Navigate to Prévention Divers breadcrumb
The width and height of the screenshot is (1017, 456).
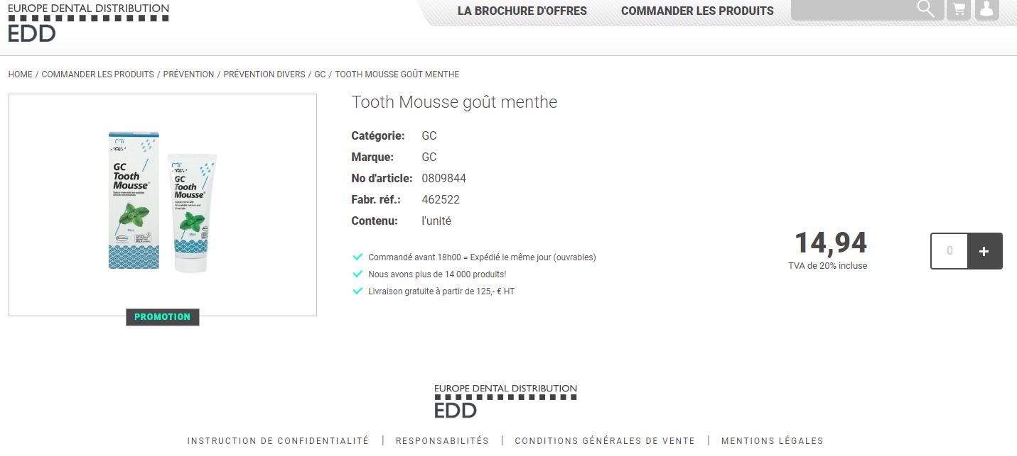[264, 74]
